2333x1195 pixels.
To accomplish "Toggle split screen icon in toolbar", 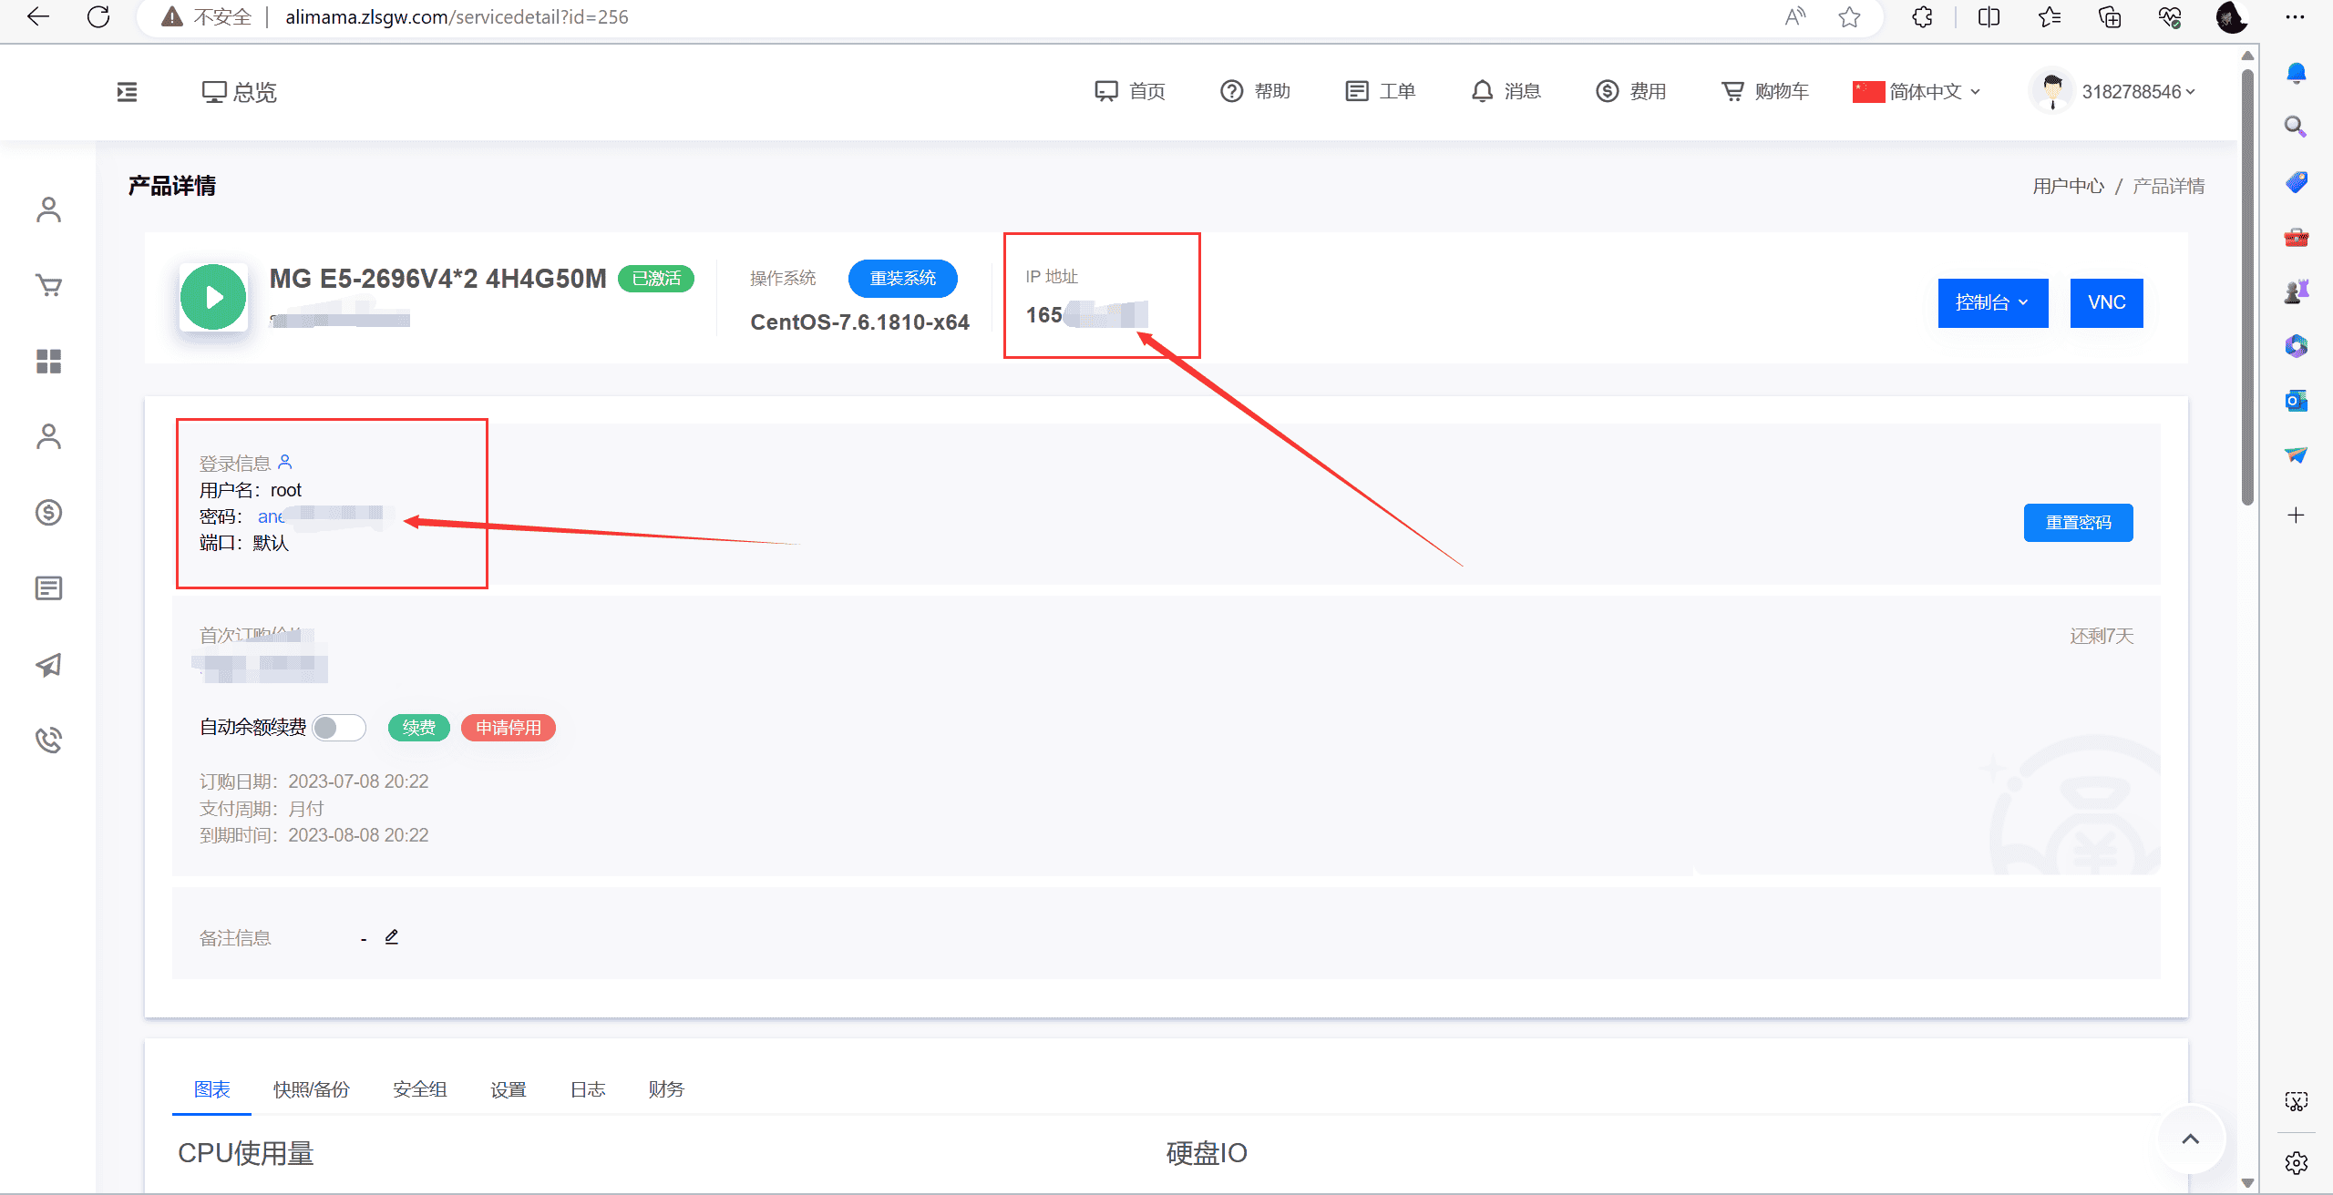I will (1989, 16).
